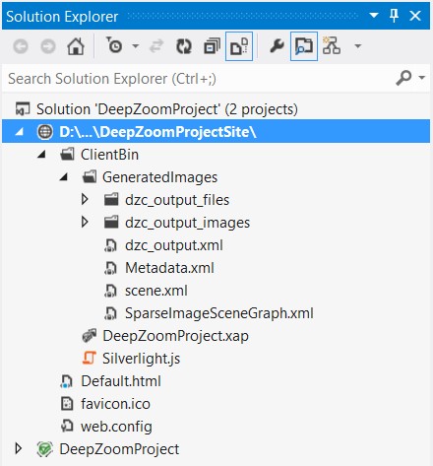Viewport: 433px width, 466px height.
Task: Open Pending Changes Filter clock icon
Action: [x=114, y=45]
